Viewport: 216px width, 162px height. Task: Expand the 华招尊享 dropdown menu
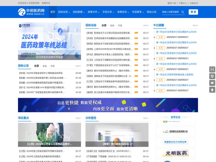[138, 12]
